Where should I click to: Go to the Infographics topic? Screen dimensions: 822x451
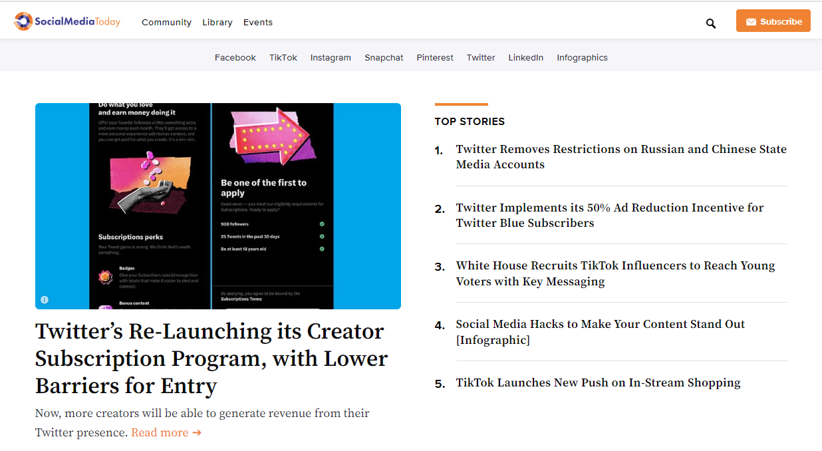pos(583,57)
